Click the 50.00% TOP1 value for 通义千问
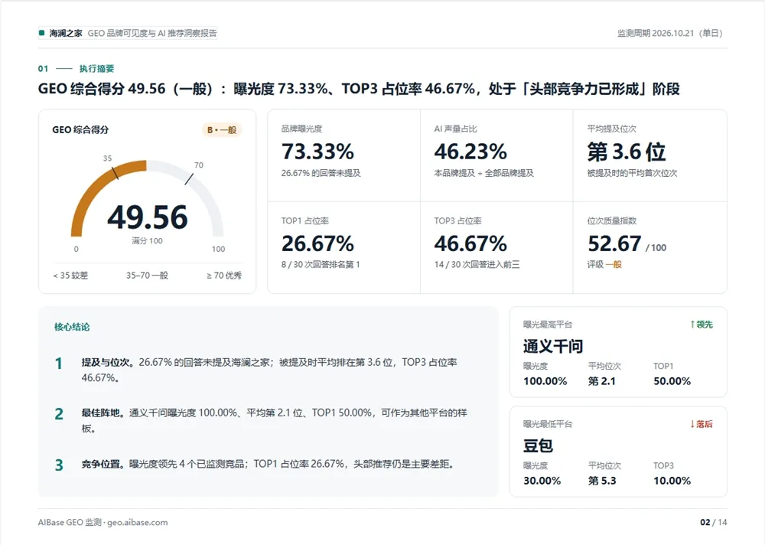The height and width of the screenshot is (545, 765). [672, 381]
